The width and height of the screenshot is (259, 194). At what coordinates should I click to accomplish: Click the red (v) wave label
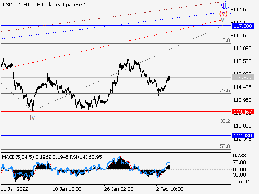coord(223,13)
